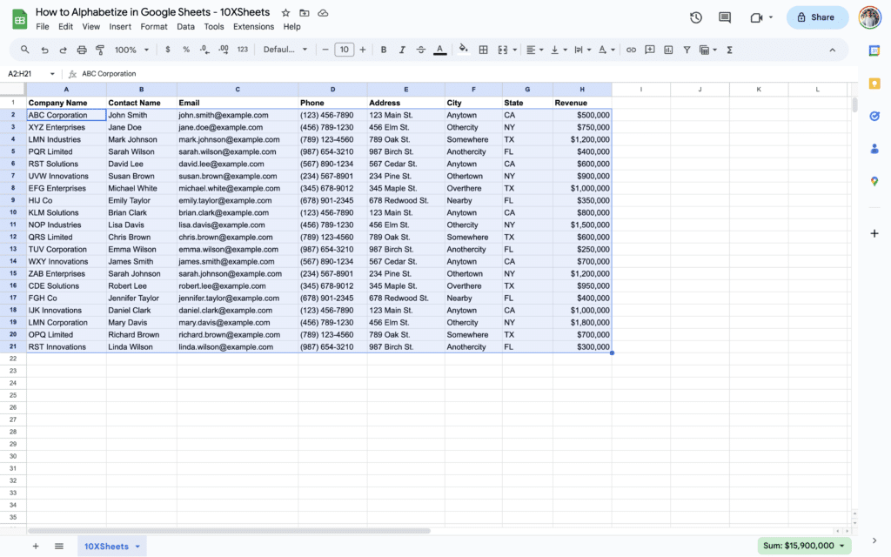This screenshot has width=891, height=557.
Task: Select the Paint format tool
Action: (101, 50)
